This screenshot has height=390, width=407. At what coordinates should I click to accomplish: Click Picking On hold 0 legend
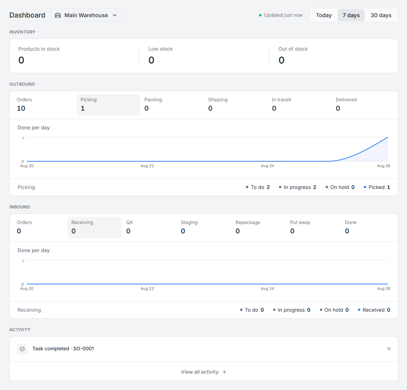click(x=340, y=187)
